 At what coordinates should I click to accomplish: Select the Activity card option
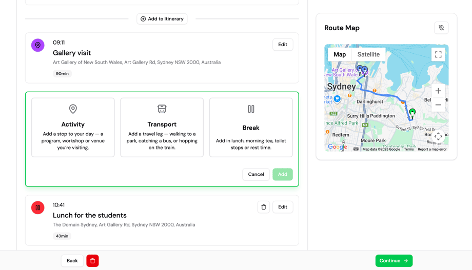tap(73, 128)
